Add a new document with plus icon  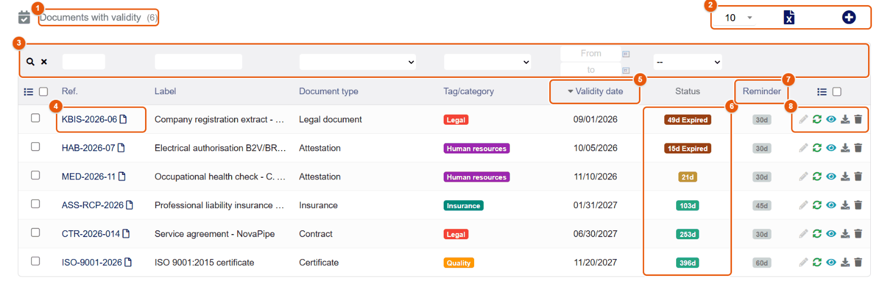[849, 17]
